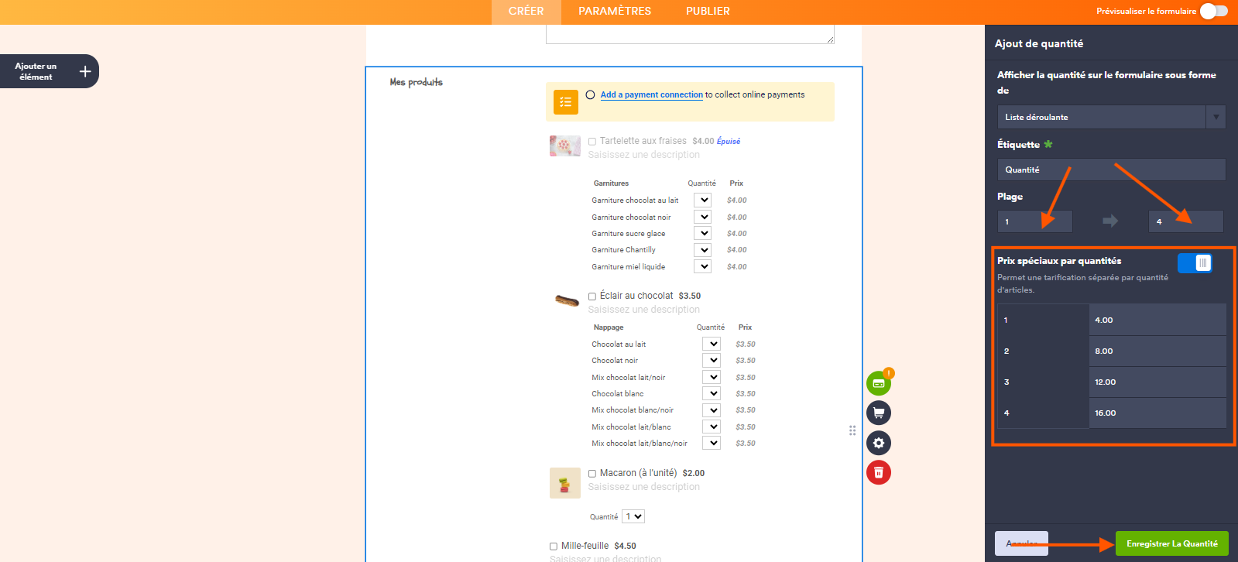Check the Éclair au chocolat checkbox
This screenshot has width=1238, height=562.
coord(592,296)
